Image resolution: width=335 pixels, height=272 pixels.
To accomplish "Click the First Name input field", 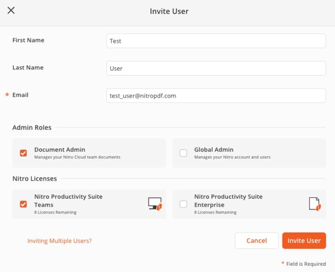I will point(216,41).
